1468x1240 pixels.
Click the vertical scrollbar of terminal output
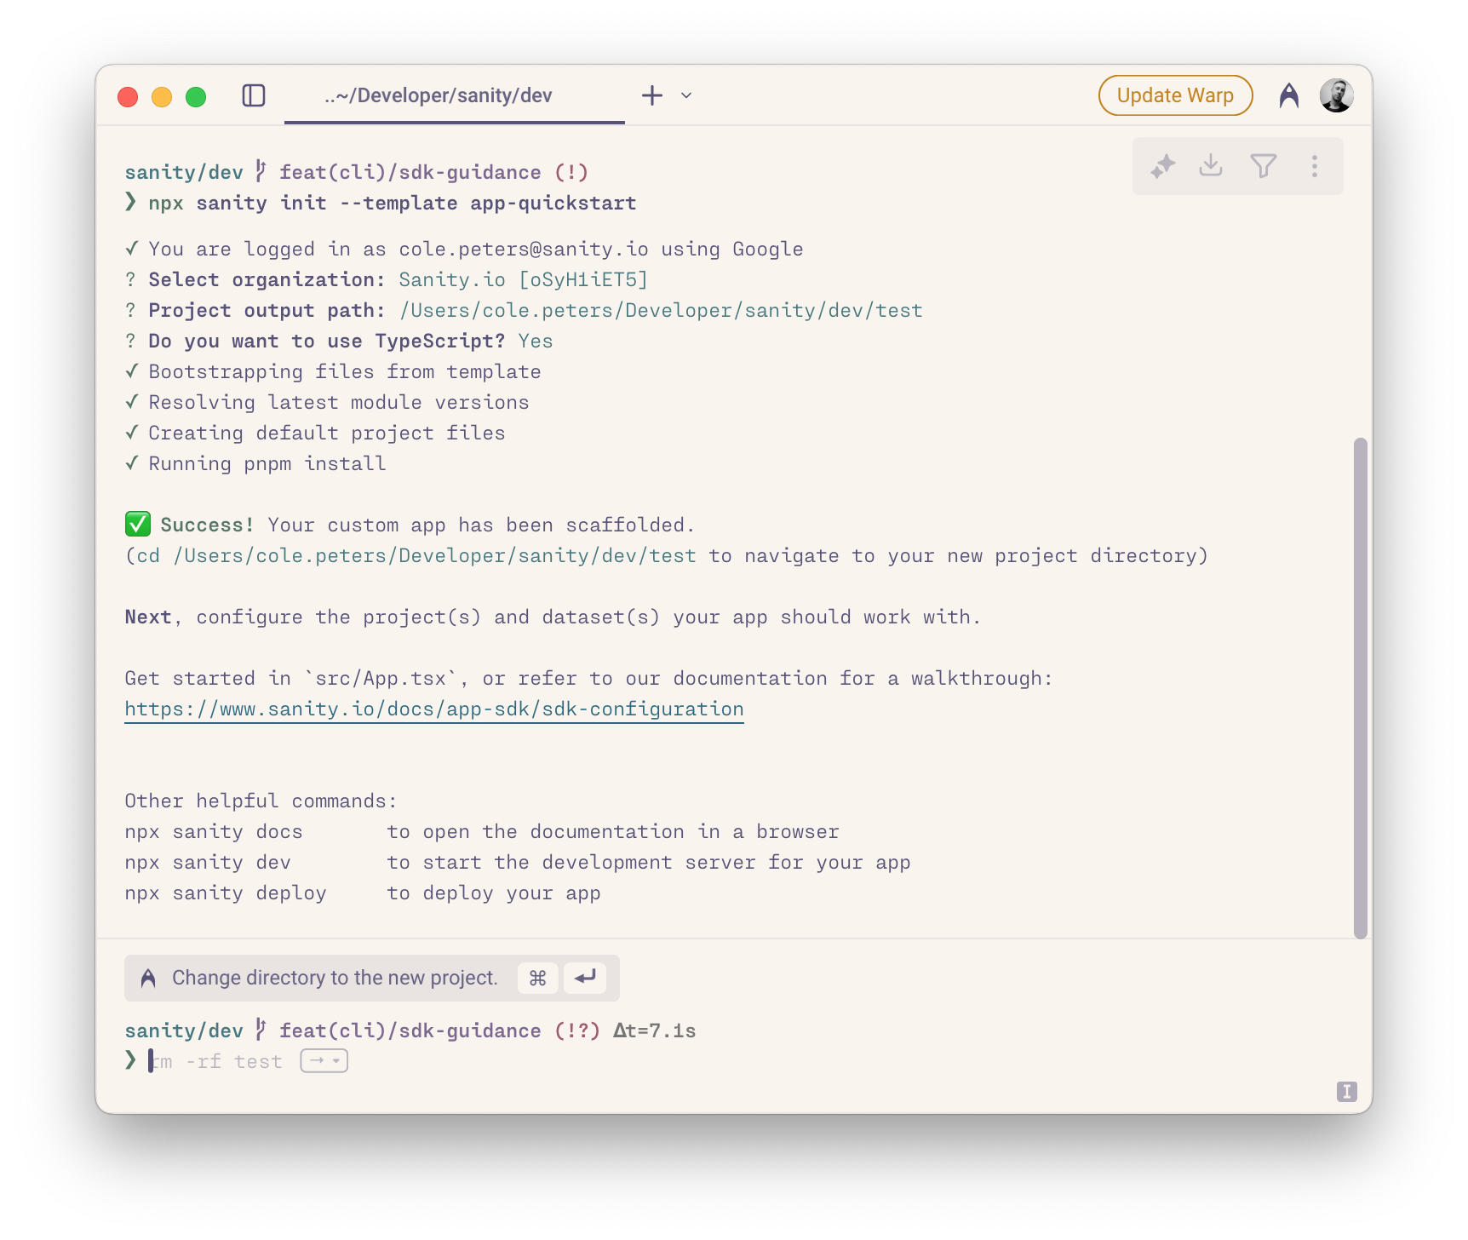tap(1361, 688)
